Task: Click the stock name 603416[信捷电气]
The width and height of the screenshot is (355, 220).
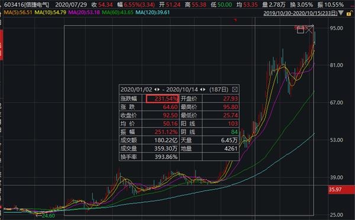Action: (27, 5)
